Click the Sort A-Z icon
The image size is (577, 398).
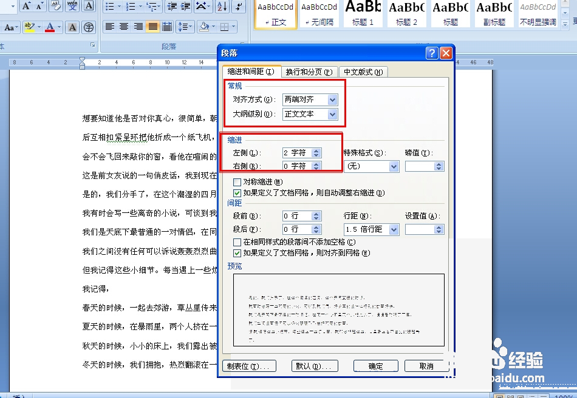(x=223, y=6)
